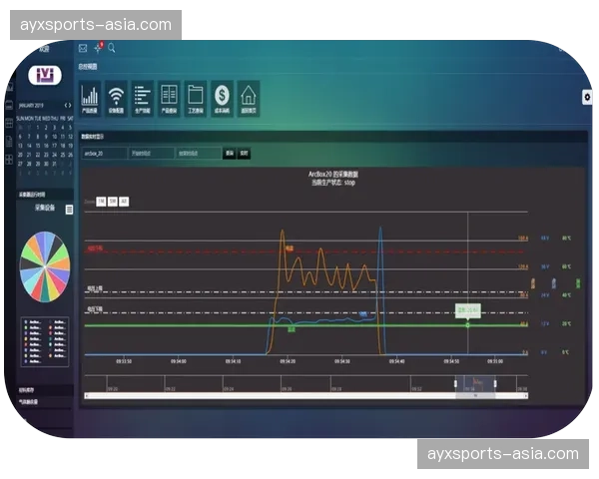Open the bar chart product quality tile
599x479 pixels.
(90, 98)
